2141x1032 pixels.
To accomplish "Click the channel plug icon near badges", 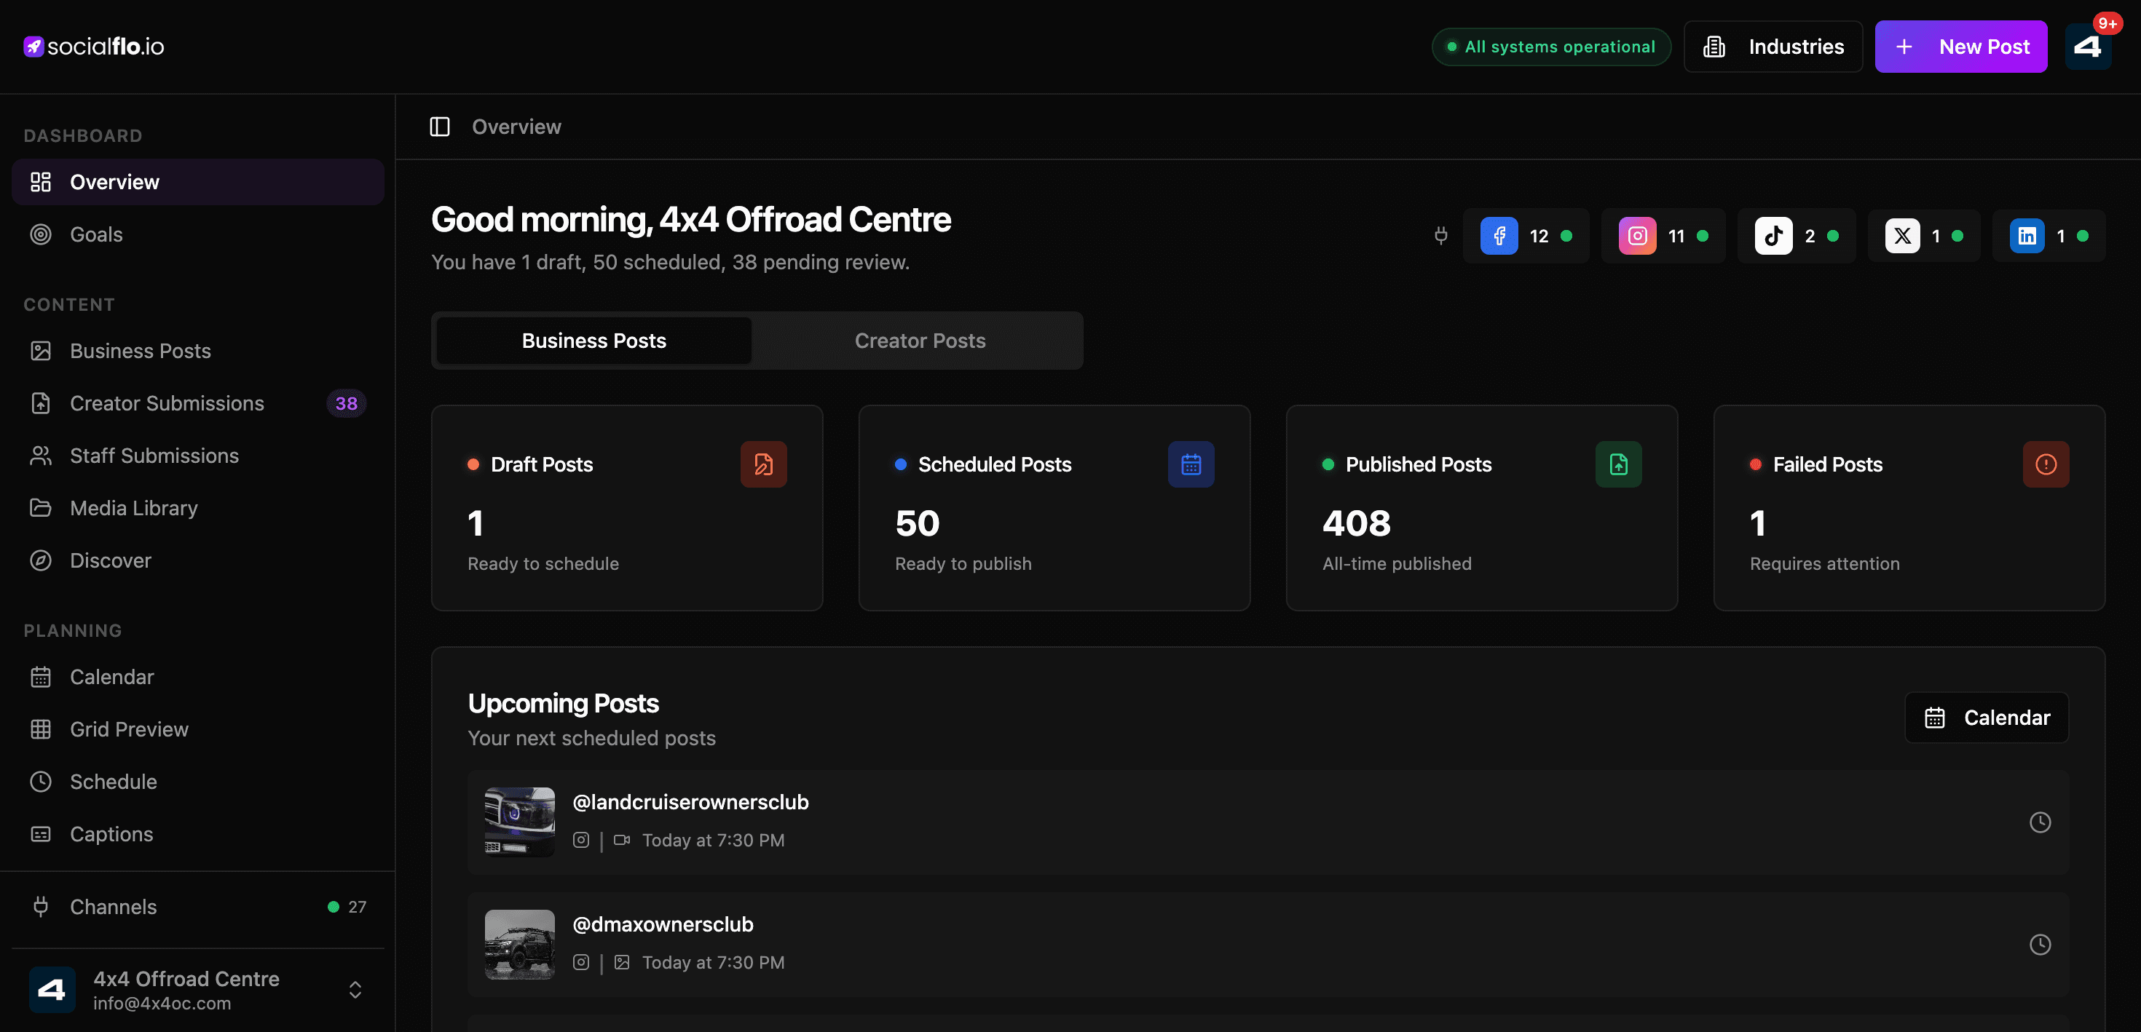I will click(1440, 236).
